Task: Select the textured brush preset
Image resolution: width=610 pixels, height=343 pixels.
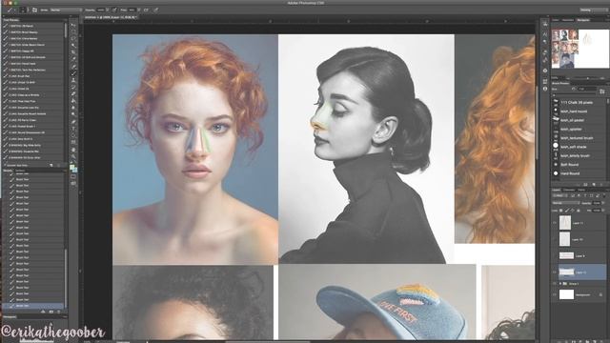Action: pyautogui.click(x=579, y=137)
